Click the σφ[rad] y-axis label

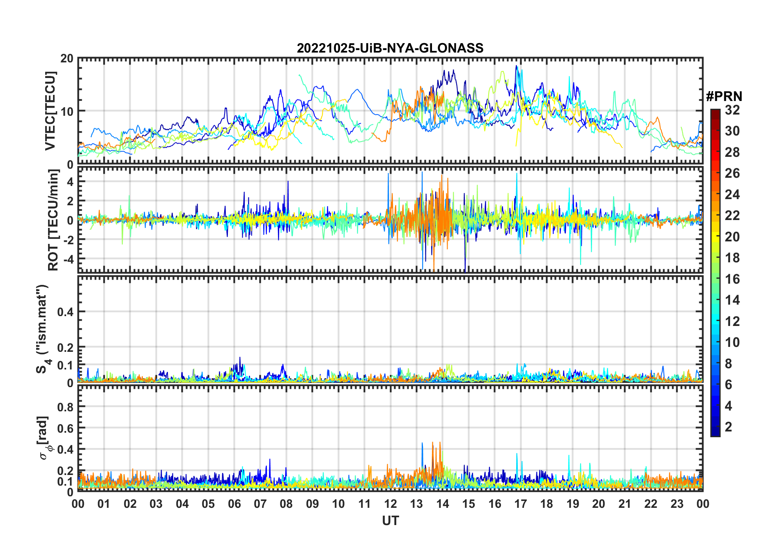coord(44,438)
